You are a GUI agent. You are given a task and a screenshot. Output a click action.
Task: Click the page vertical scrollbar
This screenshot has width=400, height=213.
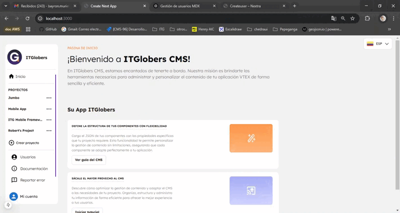(397, 115)
